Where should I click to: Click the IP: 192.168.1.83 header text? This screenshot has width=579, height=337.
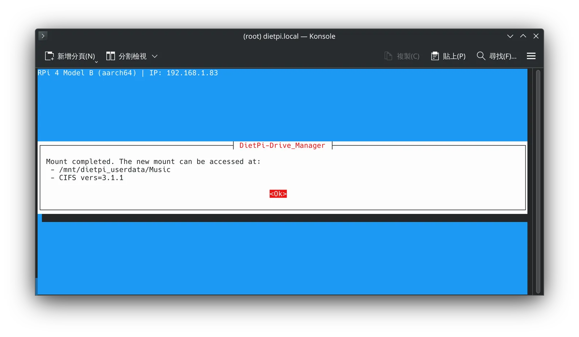point(183,73)
